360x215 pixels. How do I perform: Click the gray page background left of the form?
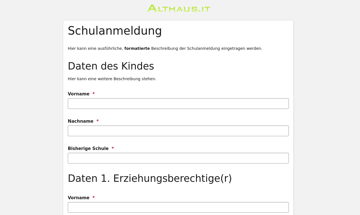click(31, 113)
